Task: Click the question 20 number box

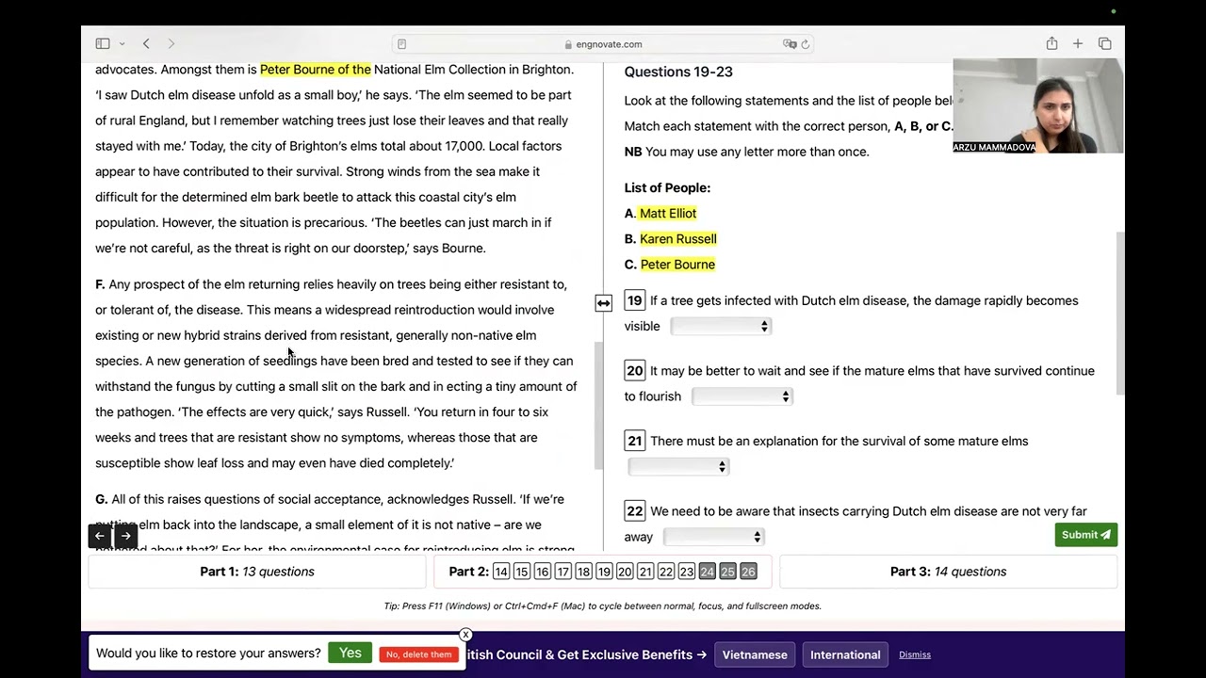Action: [634, 371]
